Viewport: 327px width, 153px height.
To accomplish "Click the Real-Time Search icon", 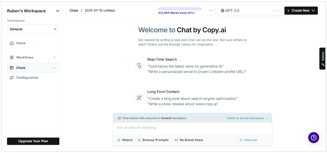I will (139, 66).
